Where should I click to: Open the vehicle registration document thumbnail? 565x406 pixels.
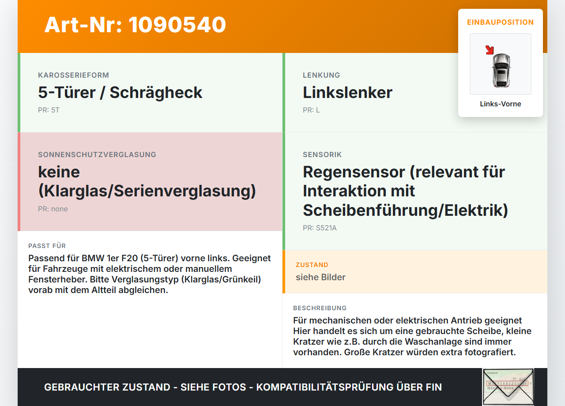coord(508,387)
